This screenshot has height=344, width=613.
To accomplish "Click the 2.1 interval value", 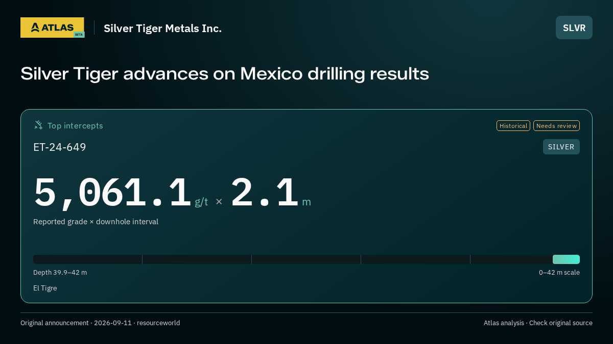I will click(265, 193).
